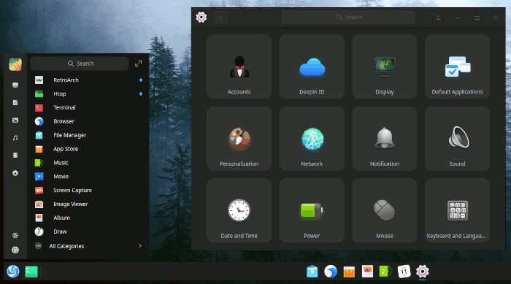
Task: Open Display settings module
Action: coord(385,66)
